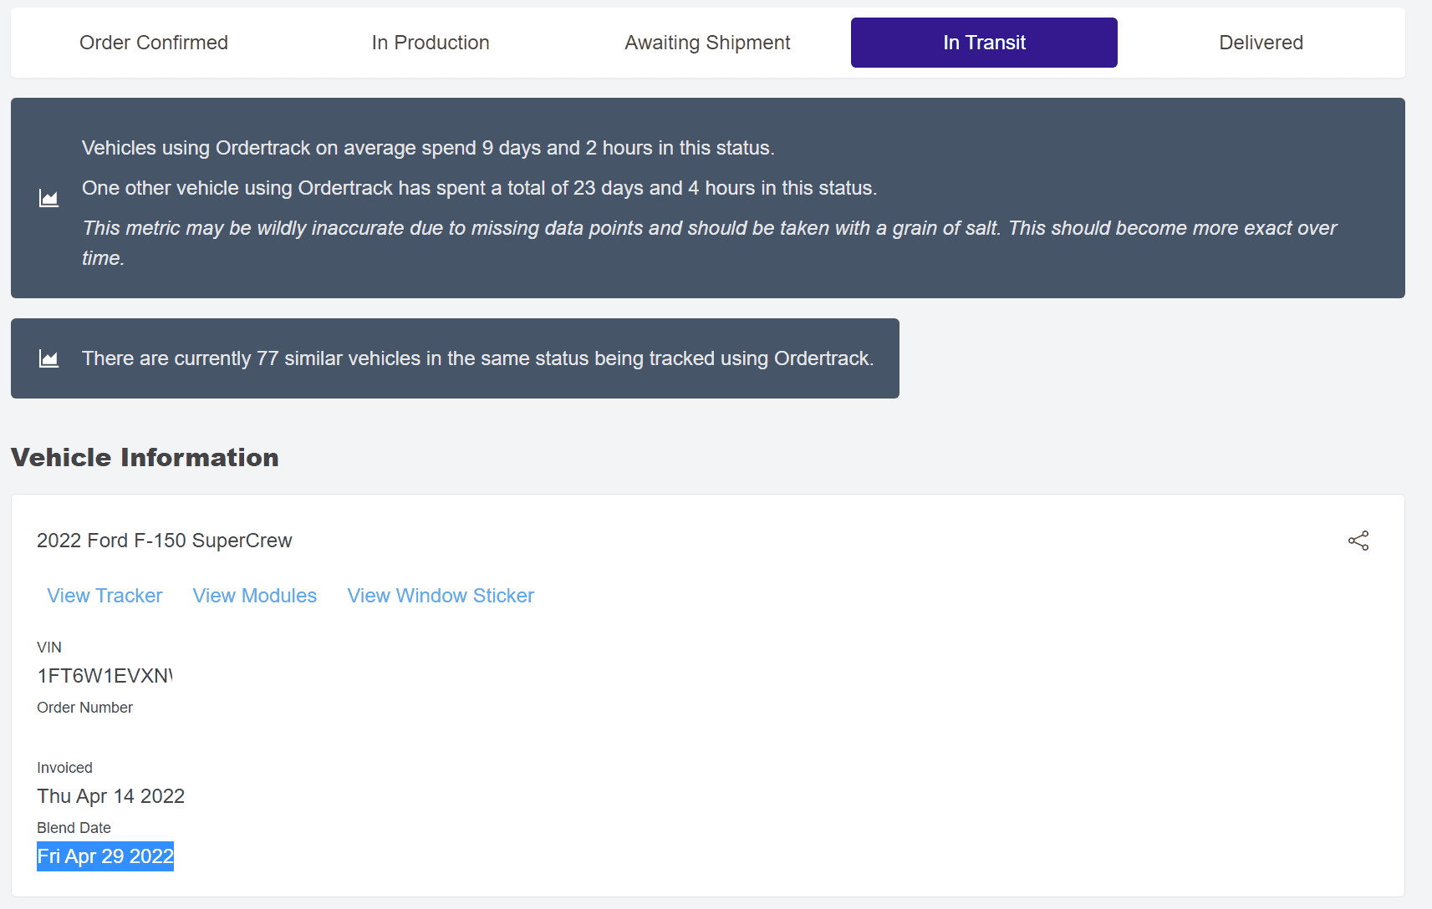Screen dimensions: 1432x909
Task: Click the italic metric accuracy disclaimer
Action: pos(709,228)
